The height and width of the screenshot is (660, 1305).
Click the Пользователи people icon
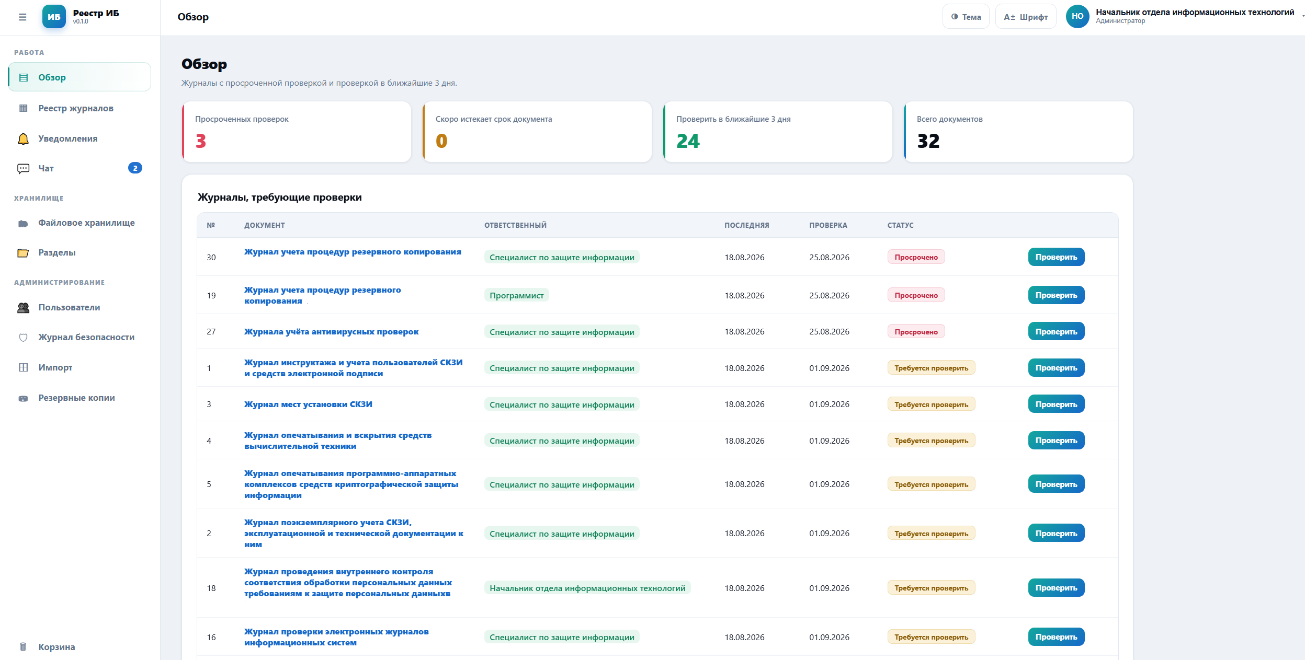[24, 308]
